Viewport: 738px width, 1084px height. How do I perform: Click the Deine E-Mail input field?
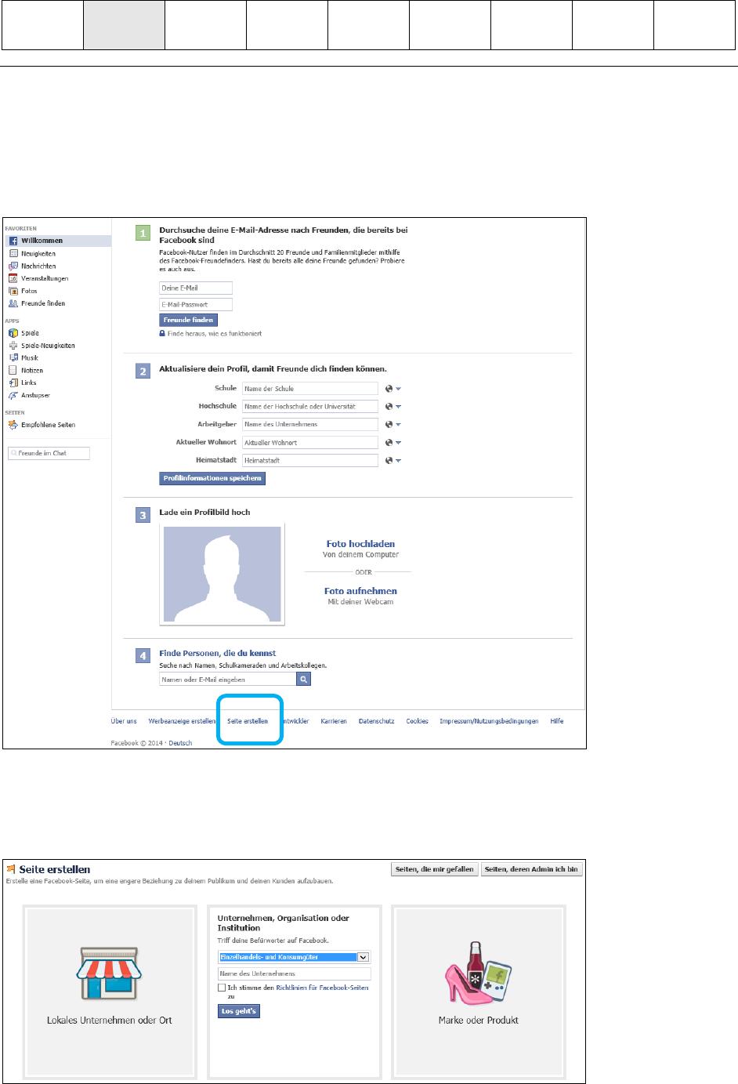(x=196, y=288)
